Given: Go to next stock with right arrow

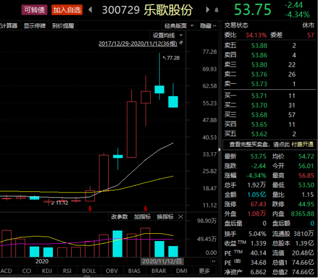Looking at the screenshot, I should (x=208, y=9).
